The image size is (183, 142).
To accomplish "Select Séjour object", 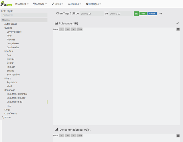I will tap(10, 63).
